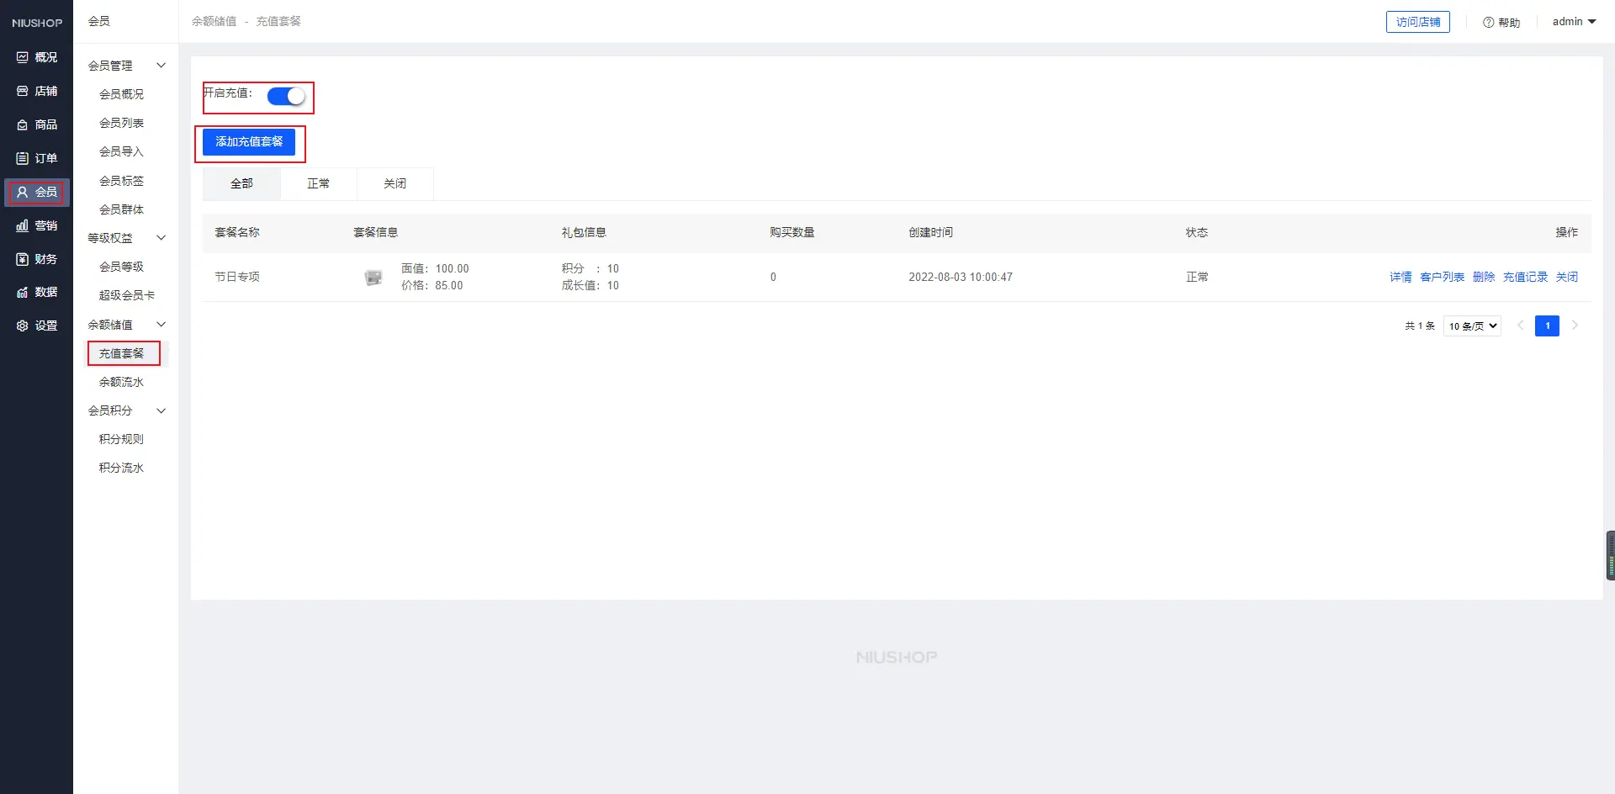The width and height of the screenshot is (1615, 794).
Task: Open the 10 条/页 page size dropdown
Action: point(1472,326)
